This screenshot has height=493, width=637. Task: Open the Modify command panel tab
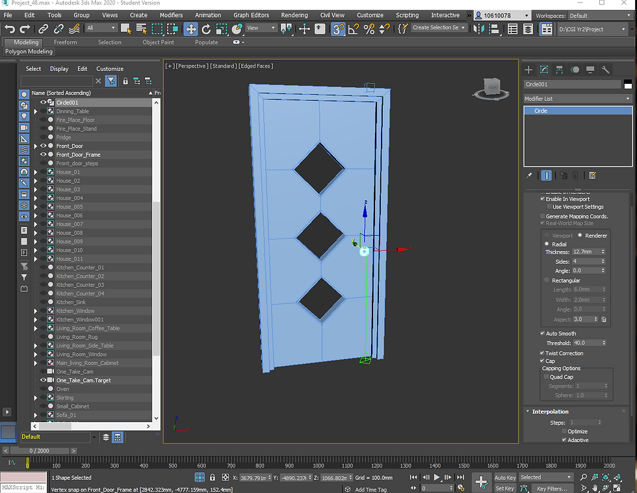tap(544, 70)
